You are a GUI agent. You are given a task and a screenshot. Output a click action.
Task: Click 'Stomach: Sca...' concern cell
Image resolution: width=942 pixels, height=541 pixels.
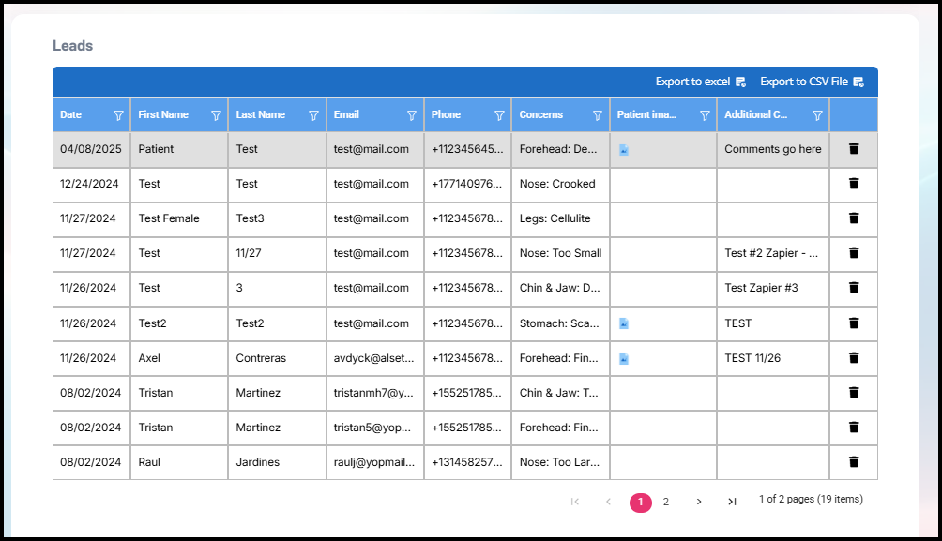click(560, 323)
